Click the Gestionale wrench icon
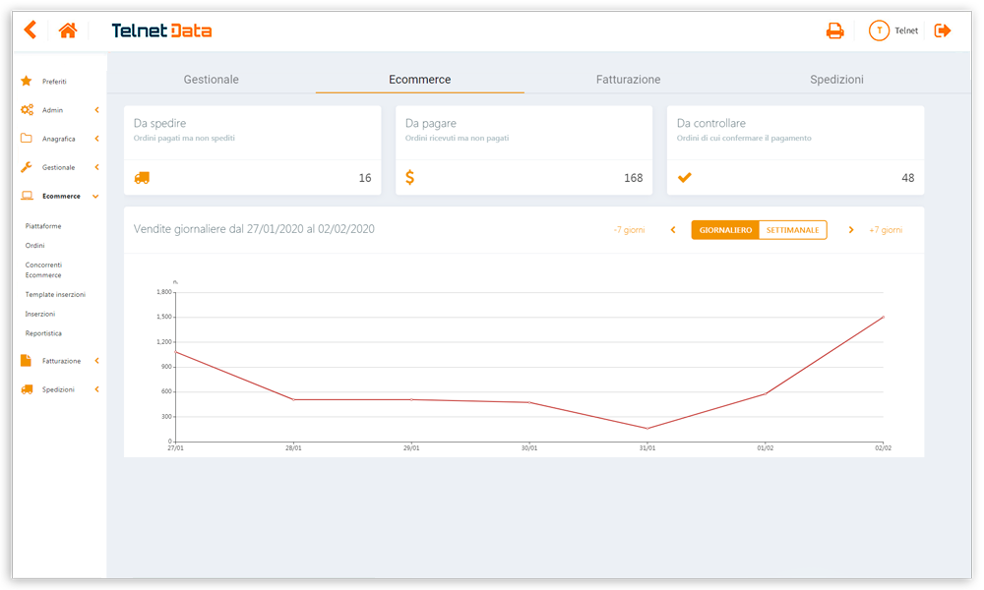 pos(27,167)
